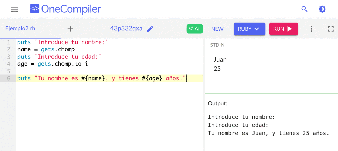The height and width of the screenshot is (151, 338).
Task: Click the OneCompiler code logo icon
Action: pos(35,9)
